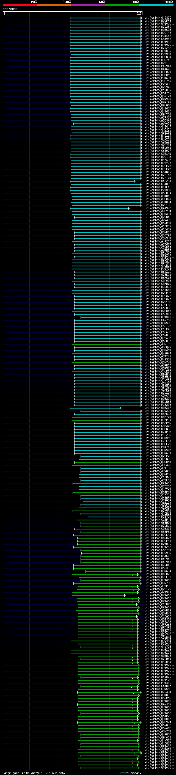Click the UniRef100_Q4N5Z6 label
This screenshot has height=775, width=176.
(x=158, y=741)
